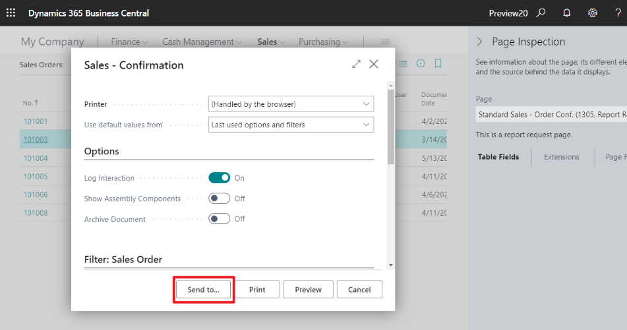Click the Preview button
Viewport: 627px width, 330px height.
click(x=309, y=290)
